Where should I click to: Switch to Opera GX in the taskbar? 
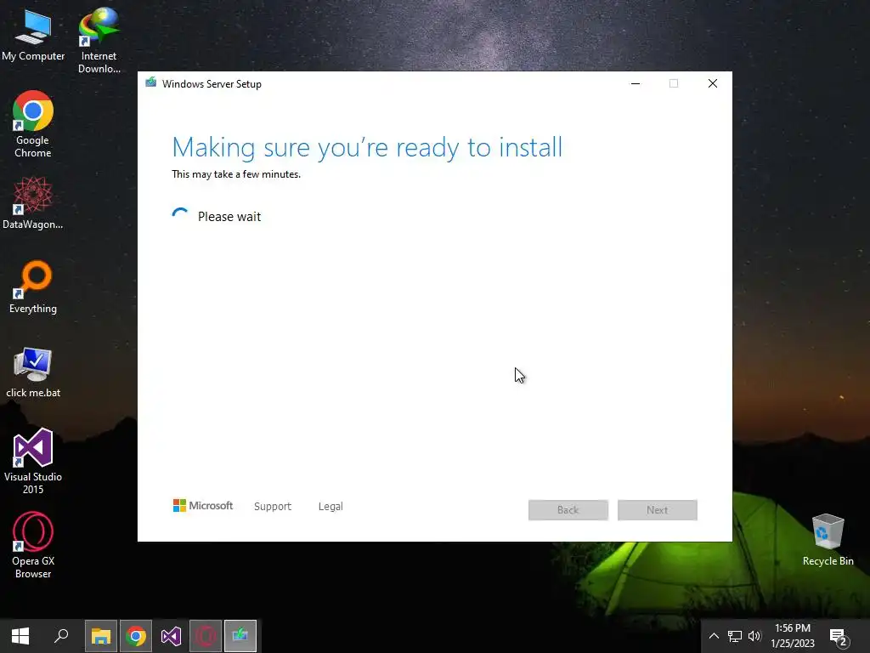pyautogui.click(x=206, y=636)
